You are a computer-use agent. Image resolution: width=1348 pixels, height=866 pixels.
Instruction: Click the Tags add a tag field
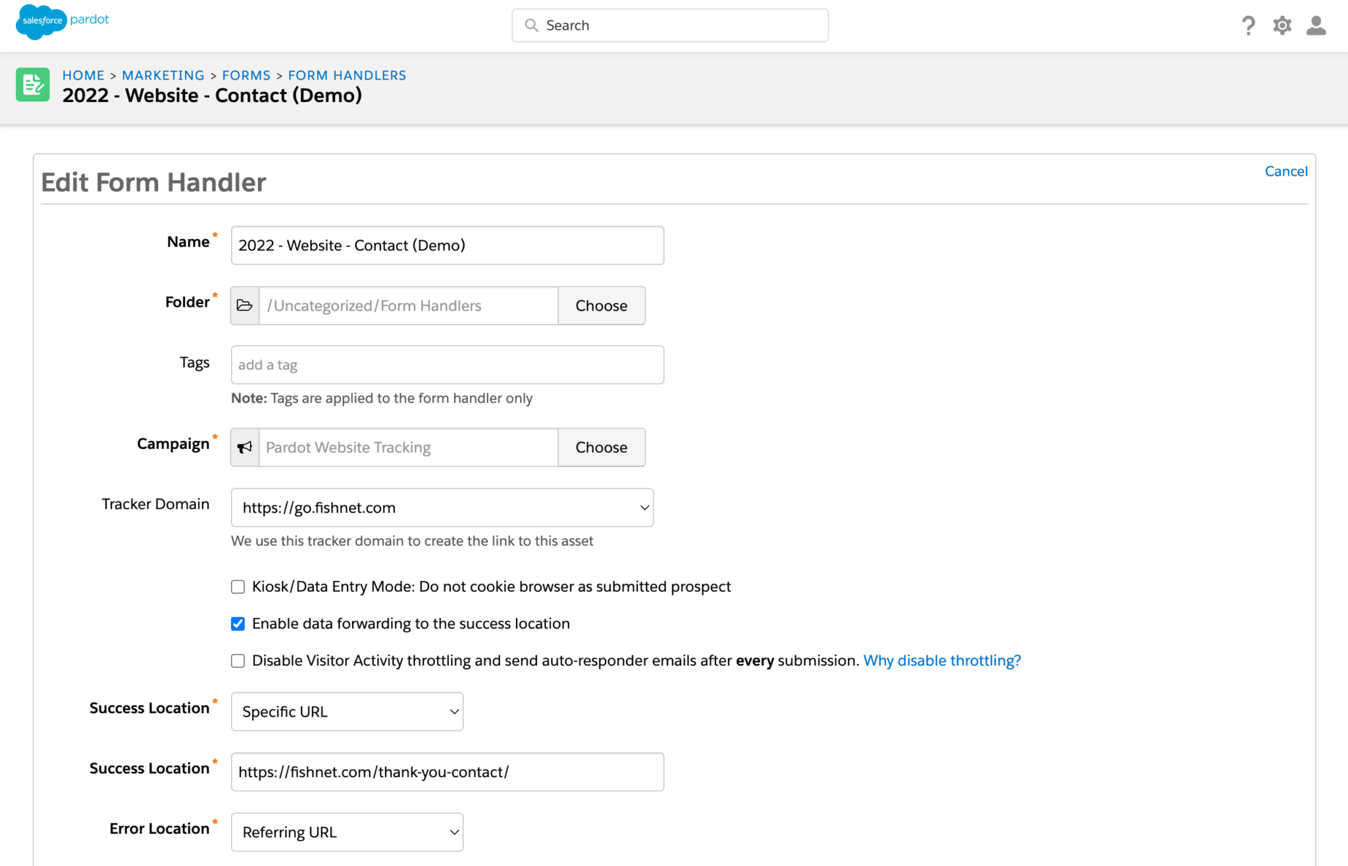pyautogui.click(x=447, y=365)
